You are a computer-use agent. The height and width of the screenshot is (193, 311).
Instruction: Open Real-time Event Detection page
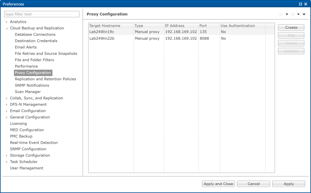click(34, 143)
